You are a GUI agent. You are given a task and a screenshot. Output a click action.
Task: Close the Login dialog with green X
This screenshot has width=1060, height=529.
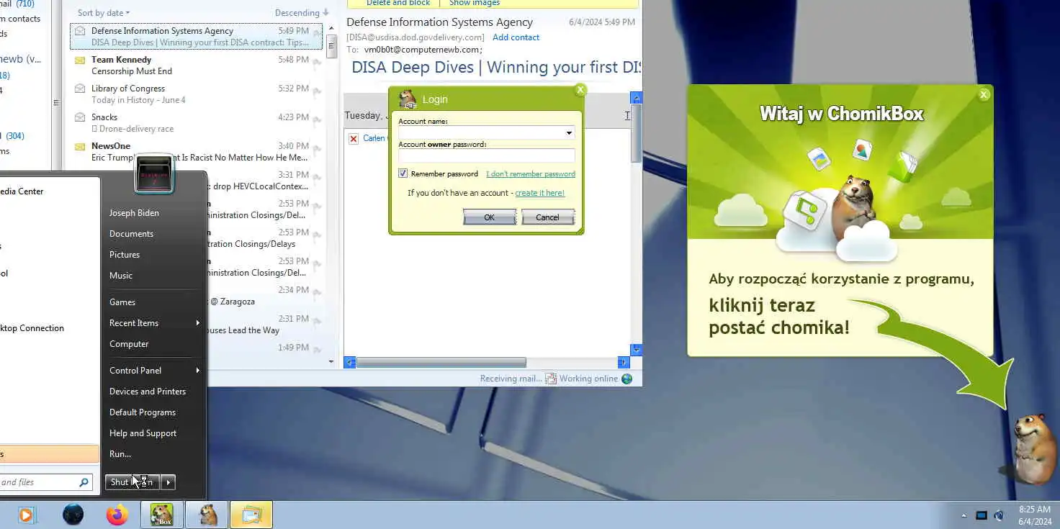(x=580, y=90)
